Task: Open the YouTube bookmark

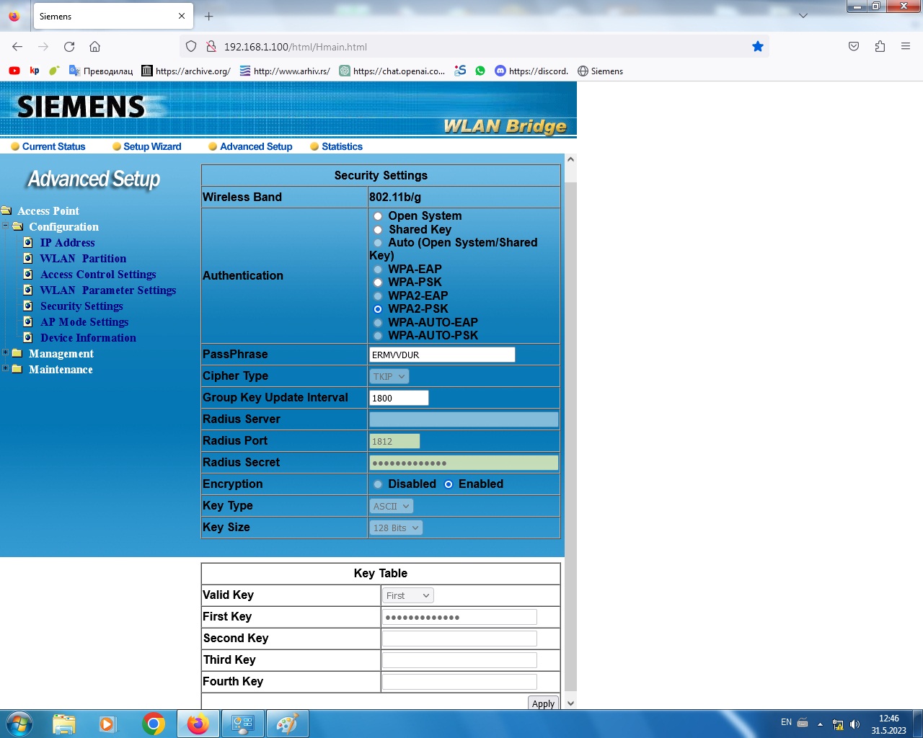Action: click(14, 71)
